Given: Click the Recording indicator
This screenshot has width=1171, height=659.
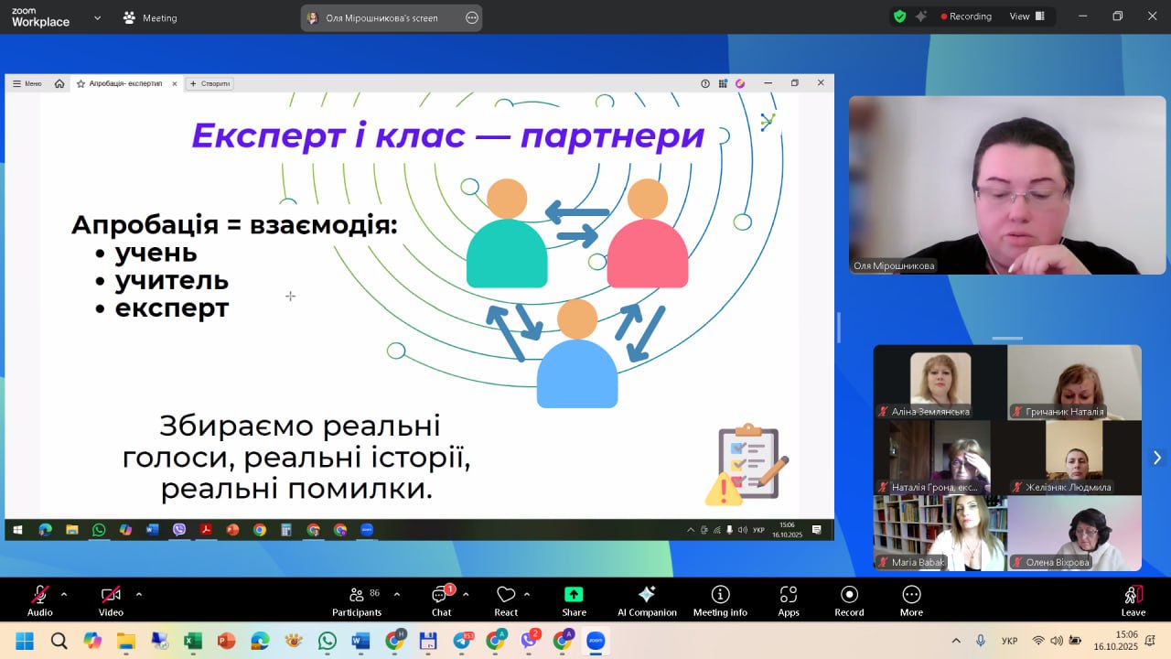Looking at the screenshot, I should coord(964,16).
